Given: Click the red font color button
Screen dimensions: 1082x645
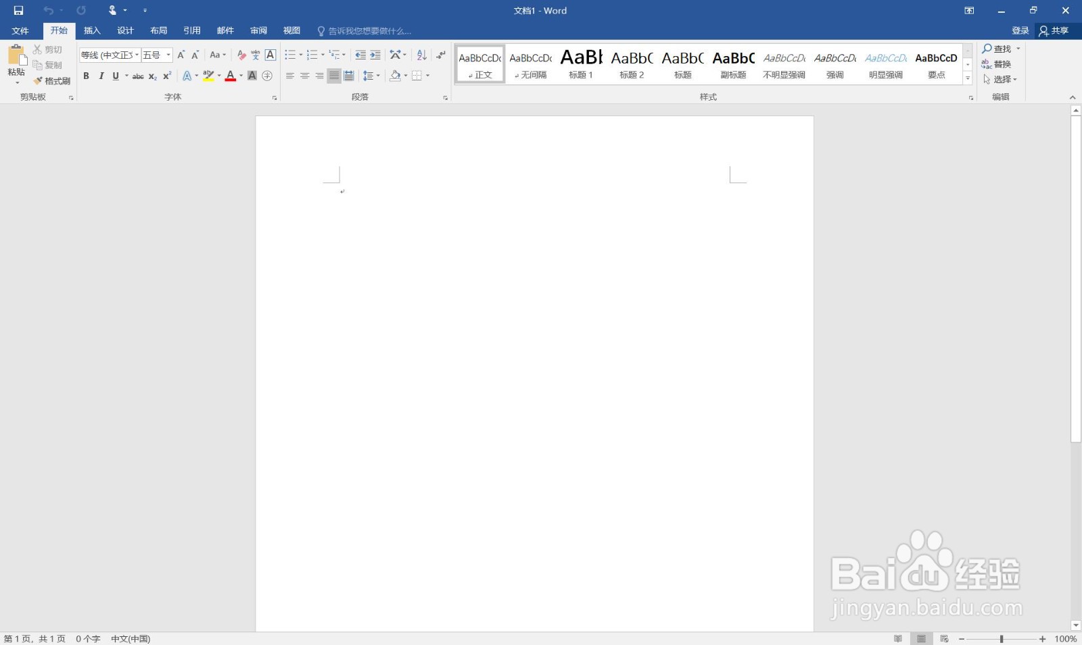Looking at the screenshot, I should pos(230,76).
